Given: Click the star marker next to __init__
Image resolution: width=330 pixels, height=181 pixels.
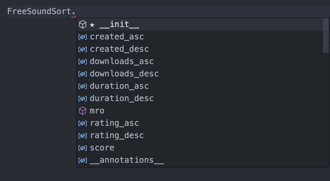Looking at the screenshot, I should coord(92,25).
